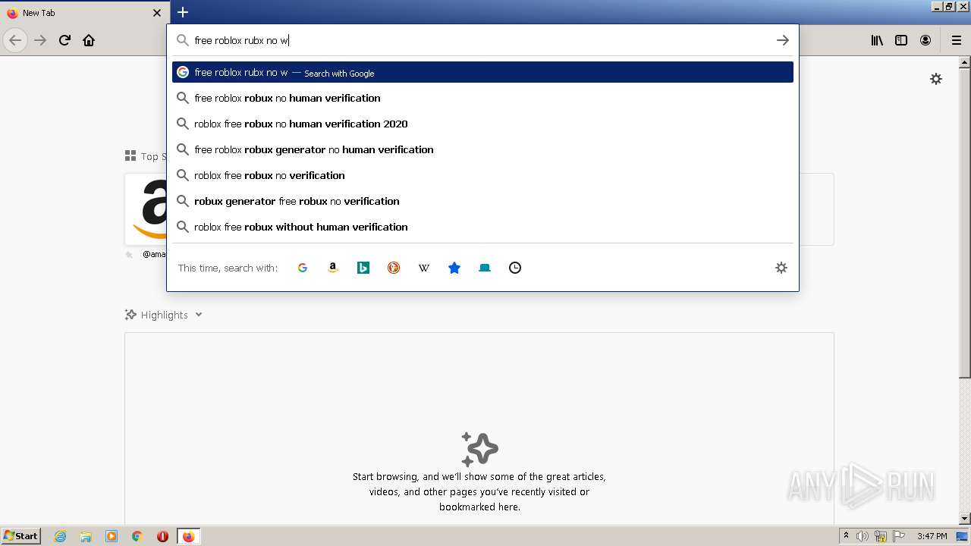Switch to Firefox taskbar button
The image size is (971, 546).
click(x=188, y=536)
